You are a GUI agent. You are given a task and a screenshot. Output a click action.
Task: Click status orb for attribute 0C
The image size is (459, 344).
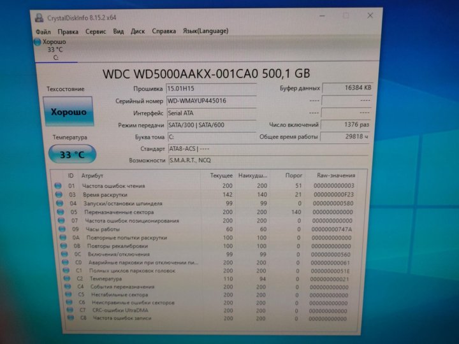(64, 254)
